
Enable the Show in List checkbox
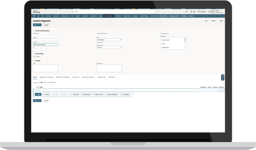point(161,33)
